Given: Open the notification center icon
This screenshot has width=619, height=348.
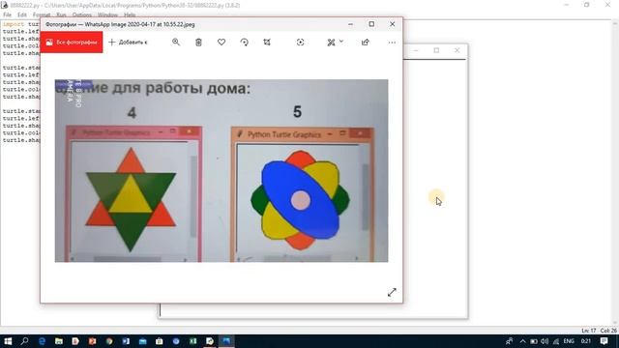Looking at the screenshot, I should tap(604, 341).
